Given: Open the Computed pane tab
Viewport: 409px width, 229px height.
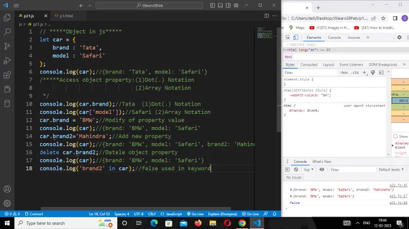Looking at the screenshot, I should pyautogui.click(x=309, y=65).
